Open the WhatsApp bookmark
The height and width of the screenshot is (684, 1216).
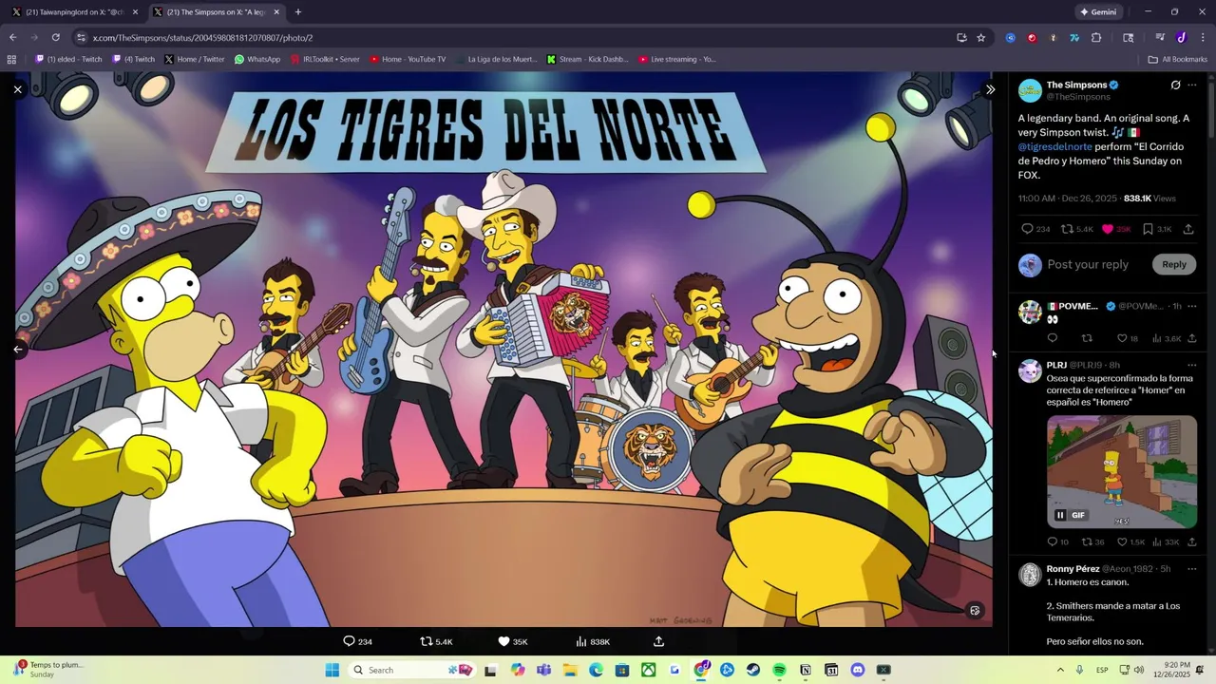pos(256,59)
